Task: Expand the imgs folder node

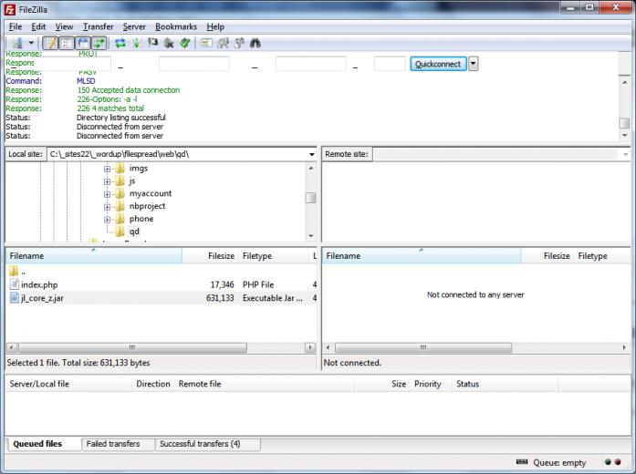Action: point(107,169)
